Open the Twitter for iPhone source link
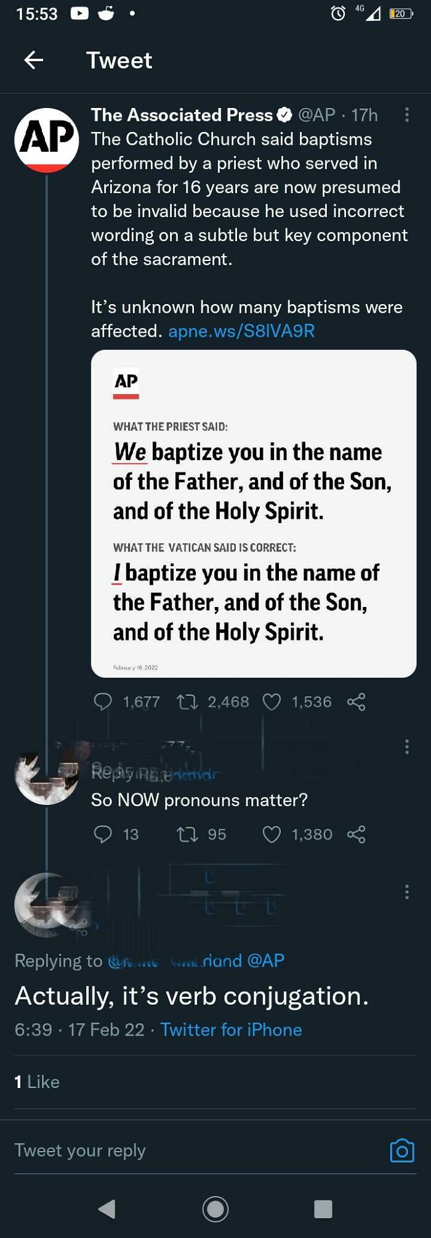This screenshot has width=431, height=1238. click(x=231, y=1030)
